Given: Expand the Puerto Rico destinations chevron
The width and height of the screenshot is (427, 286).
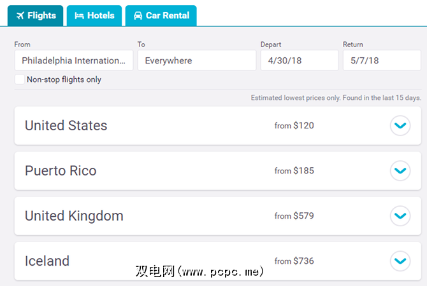Looking at the screenshot, I should click(400, 171).
